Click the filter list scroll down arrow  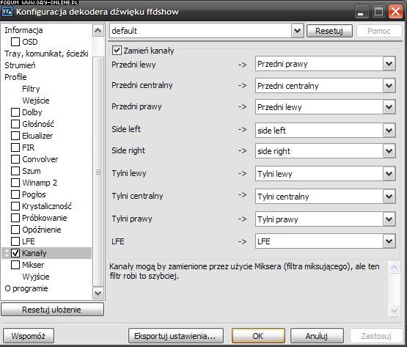98,293
